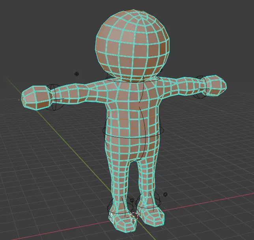Select wrist ring control near the left-side hand

54,97
